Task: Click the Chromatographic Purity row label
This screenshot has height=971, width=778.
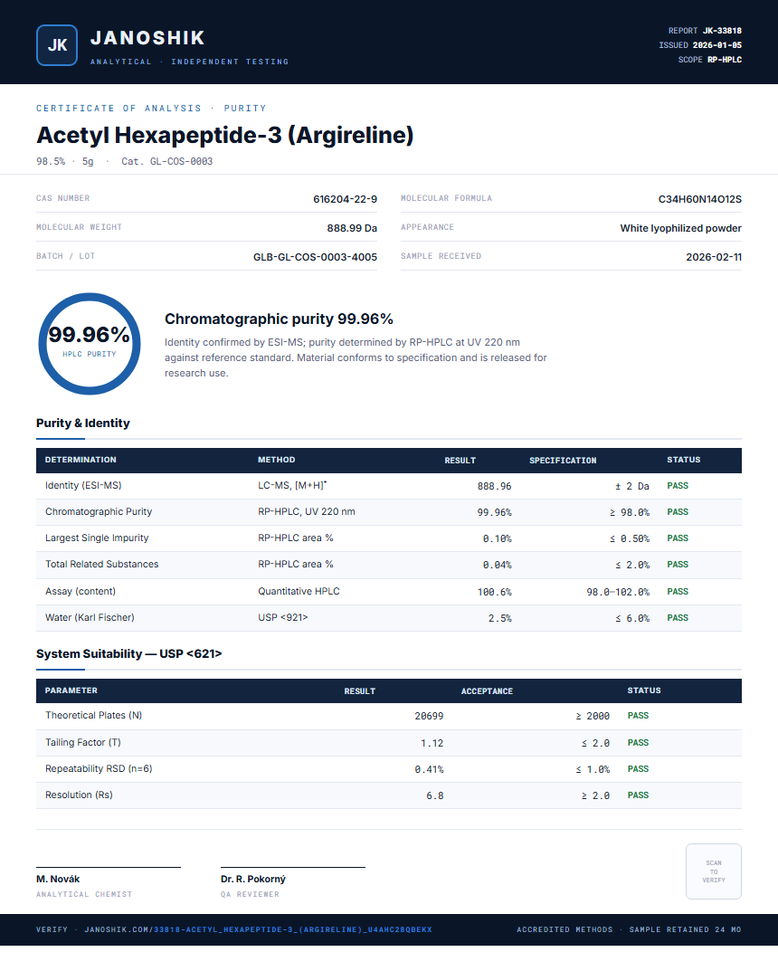Action: (x=99, y=511)
